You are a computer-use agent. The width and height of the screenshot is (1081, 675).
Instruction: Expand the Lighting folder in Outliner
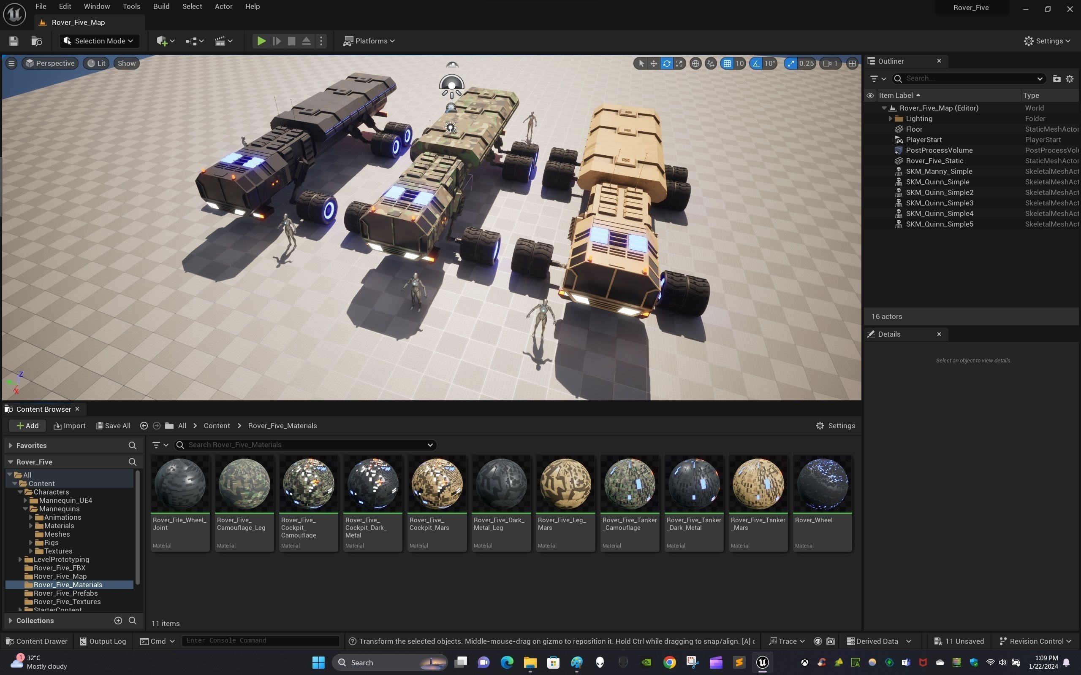pos(890,119)
